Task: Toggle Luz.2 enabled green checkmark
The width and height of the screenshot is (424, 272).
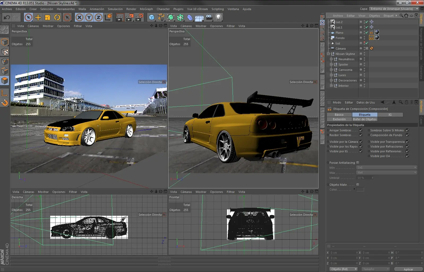Action: click(x=367, y=22)
